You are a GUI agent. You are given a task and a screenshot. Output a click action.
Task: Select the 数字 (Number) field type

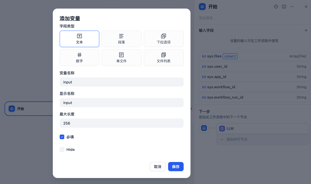coord(79,58)
